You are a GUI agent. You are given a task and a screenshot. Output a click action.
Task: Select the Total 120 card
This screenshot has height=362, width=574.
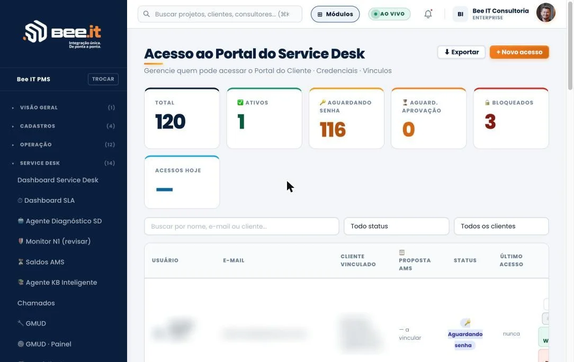(x=182, y=118)
